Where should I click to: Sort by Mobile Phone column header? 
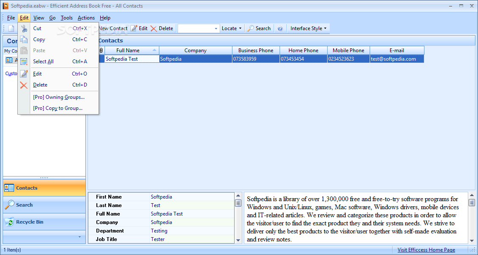click(x=348, y=50)
